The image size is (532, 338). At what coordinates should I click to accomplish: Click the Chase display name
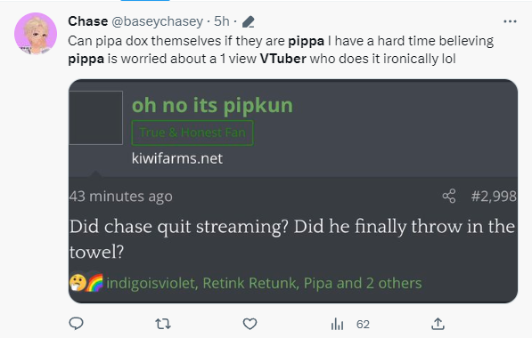click(88, 21)
